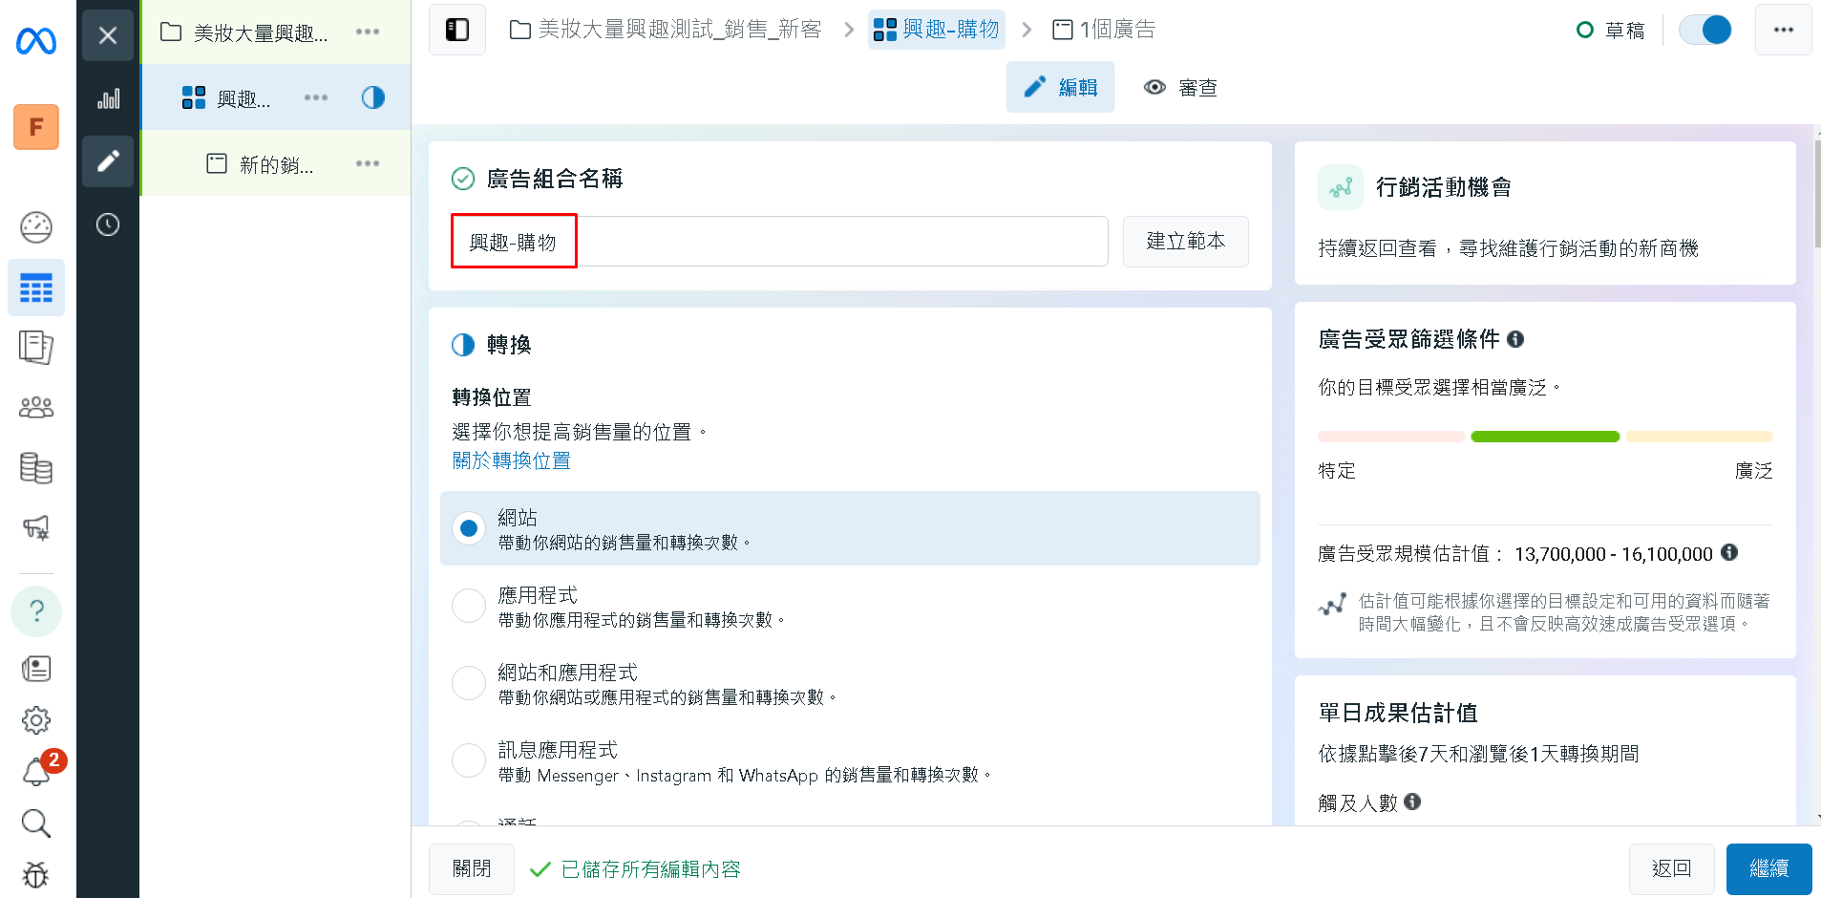Open the account overview gauge icon
Viewport: 1821px width, 898px height.
coord(36,227)
